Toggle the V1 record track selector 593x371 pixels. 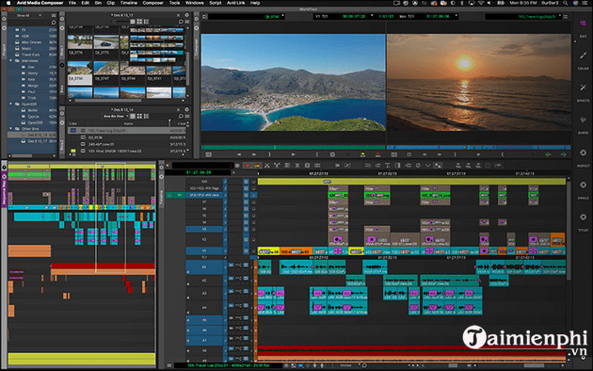(204, 250)
